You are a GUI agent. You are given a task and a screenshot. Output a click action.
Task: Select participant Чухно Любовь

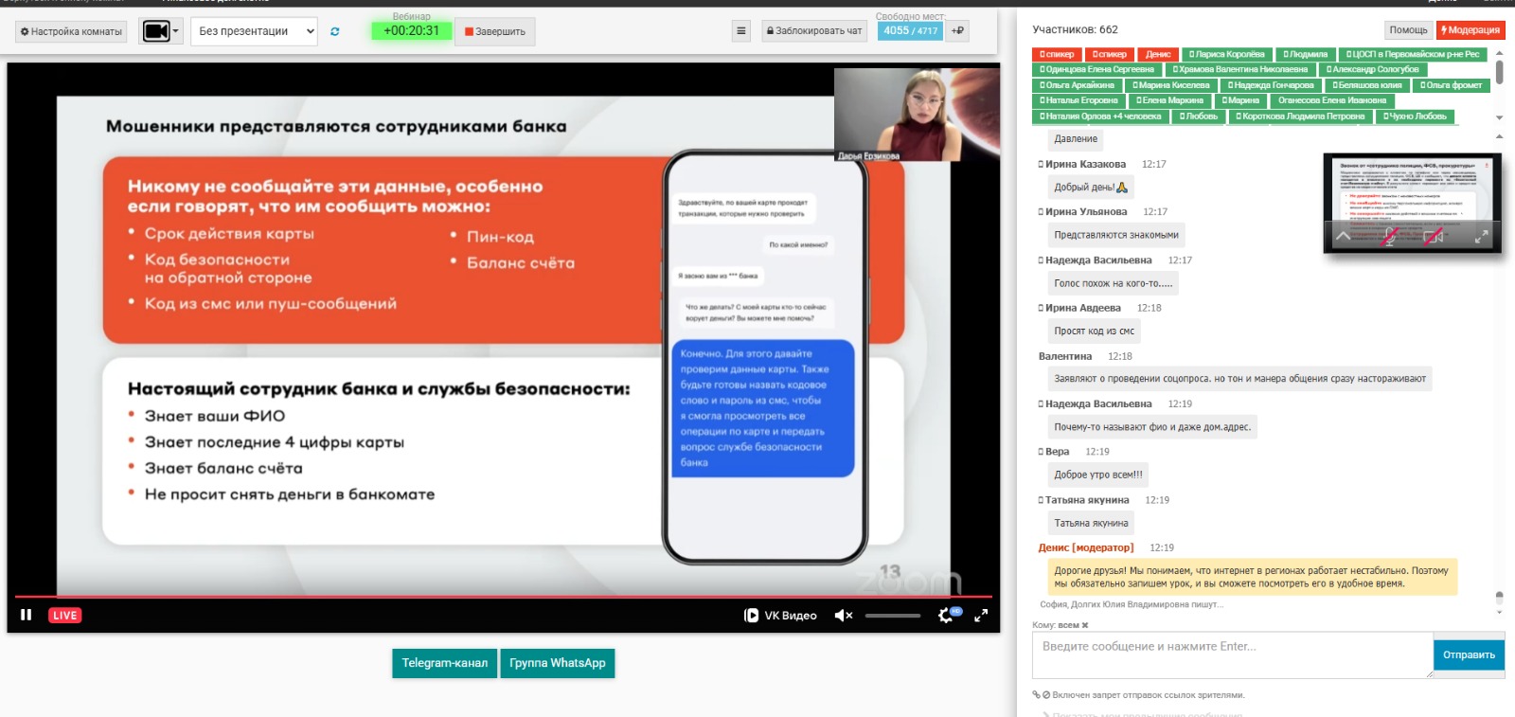(x=1415, y=117)
